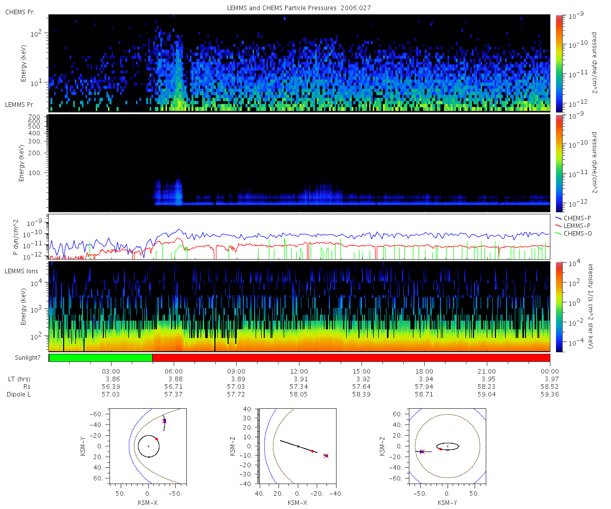Click the 18:00 time axis label
The image size is (611, 509).
pos(424,371)
